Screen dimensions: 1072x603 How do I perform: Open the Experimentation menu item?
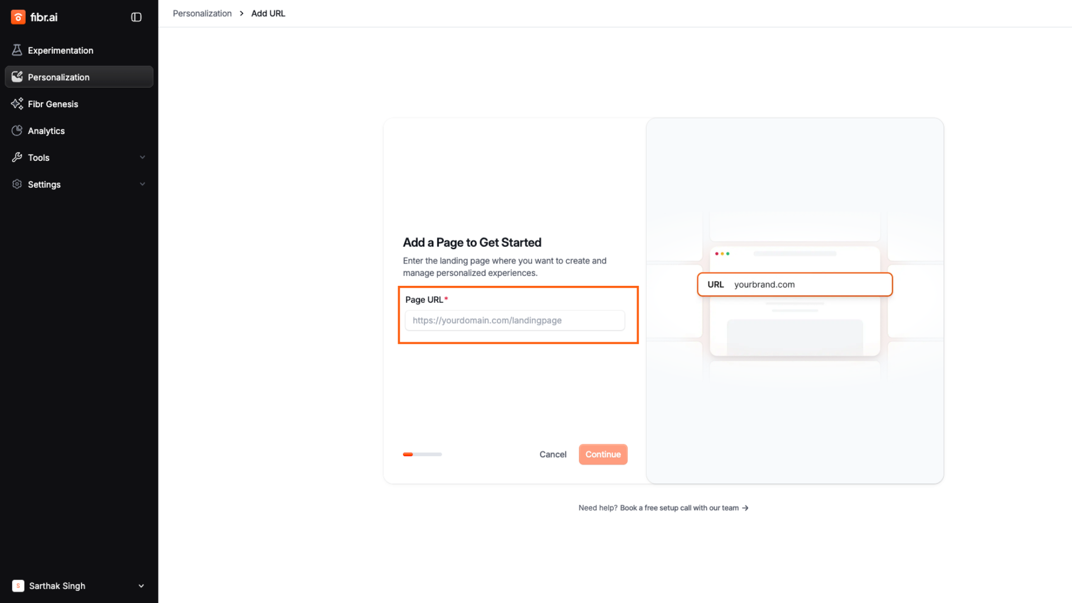click(x=60, y=50)
